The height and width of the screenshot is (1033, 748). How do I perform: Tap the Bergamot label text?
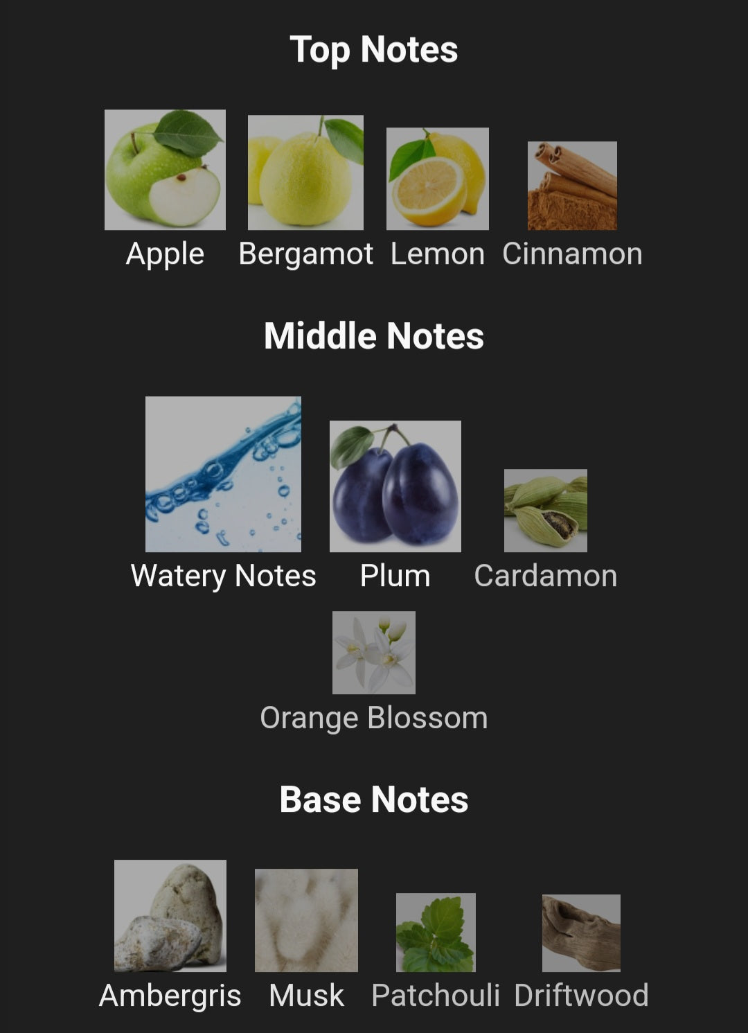point(305,254)
